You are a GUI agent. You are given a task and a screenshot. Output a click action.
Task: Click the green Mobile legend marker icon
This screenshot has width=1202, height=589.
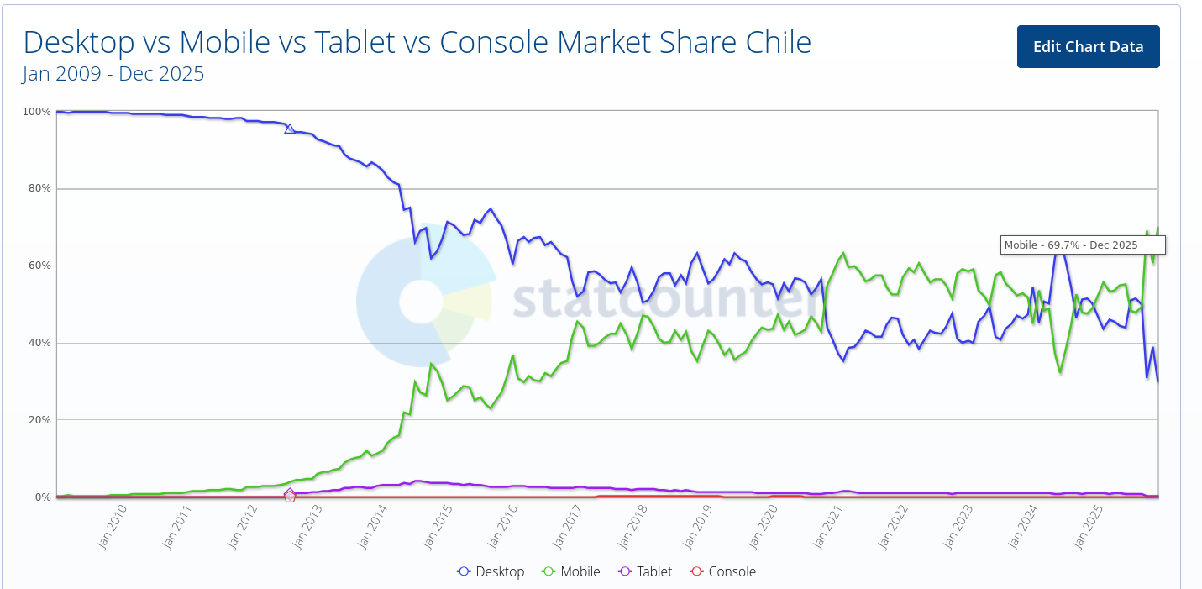[549, 571]
